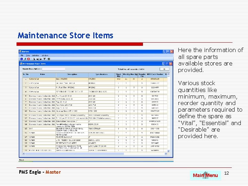Image resolution: width=248 pixels, height=186 pixels.
Task: Close the Maintenance Store Items child window
Action: [170, 64]
